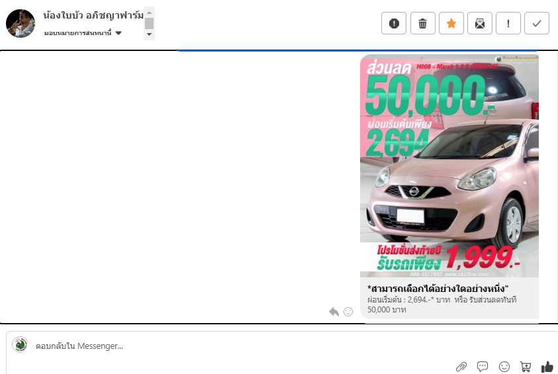Viewport: 558px width, 374px height.
Task: Open saved replies speech bubble icon
Action: (x=483, y=367)
